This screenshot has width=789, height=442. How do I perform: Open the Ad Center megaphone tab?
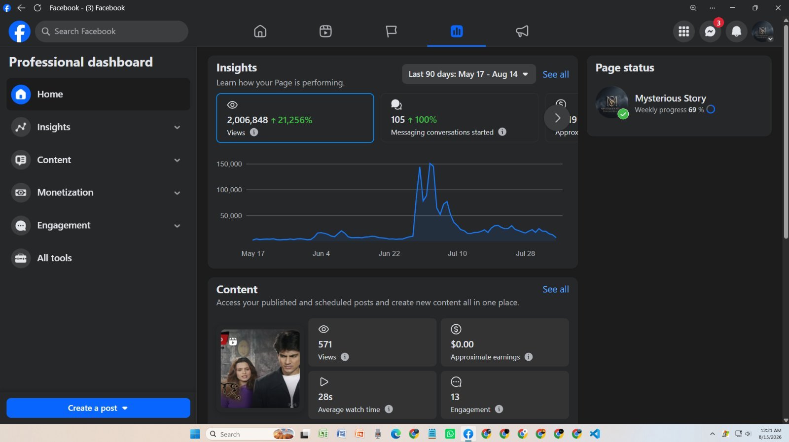tap(522, 32)
